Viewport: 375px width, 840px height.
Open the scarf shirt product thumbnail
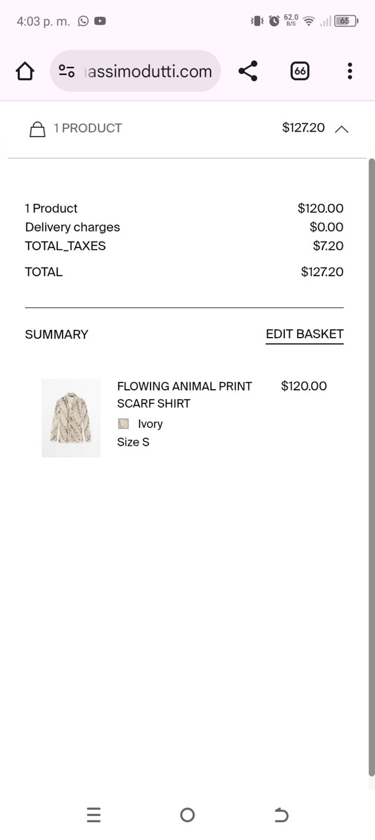click(71, 418)
